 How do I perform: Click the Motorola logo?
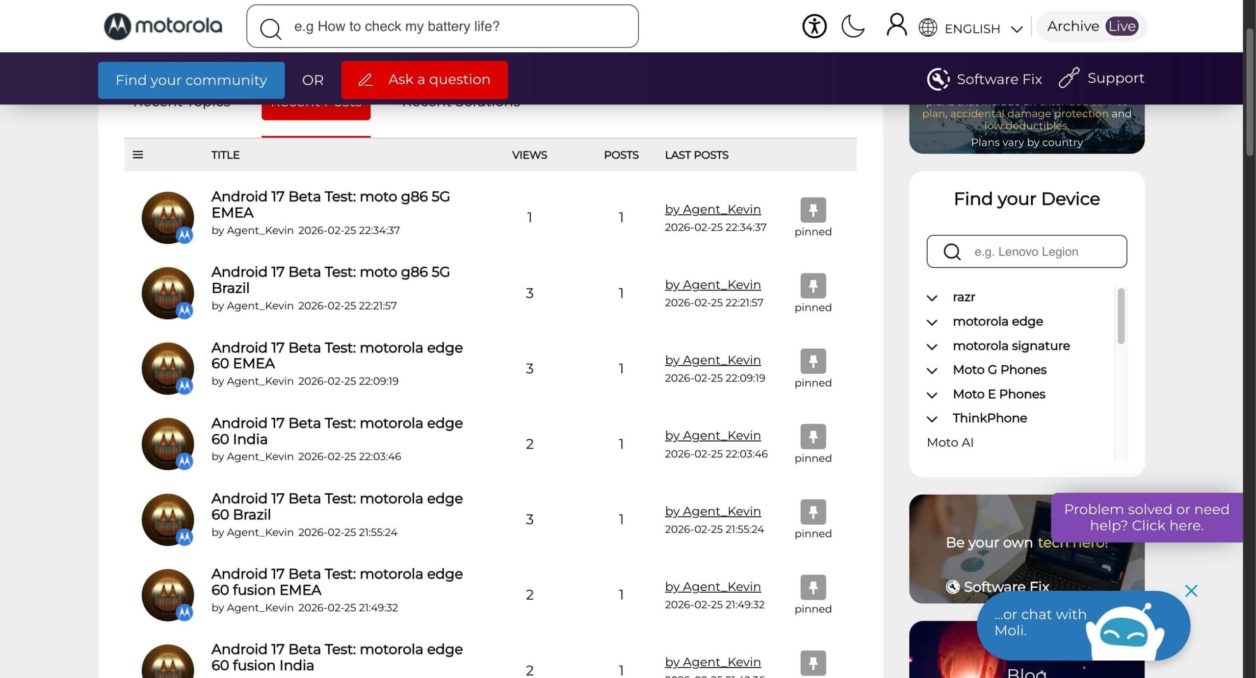[163, 26]
